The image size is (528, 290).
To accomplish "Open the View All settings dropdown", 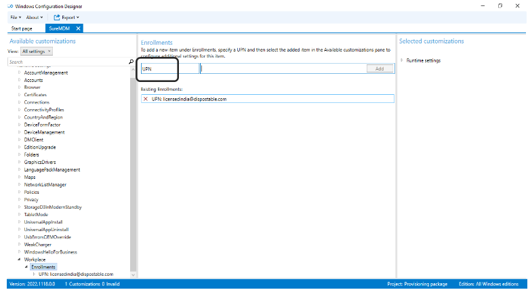I will pyautogui.click(x=37, y=51).
